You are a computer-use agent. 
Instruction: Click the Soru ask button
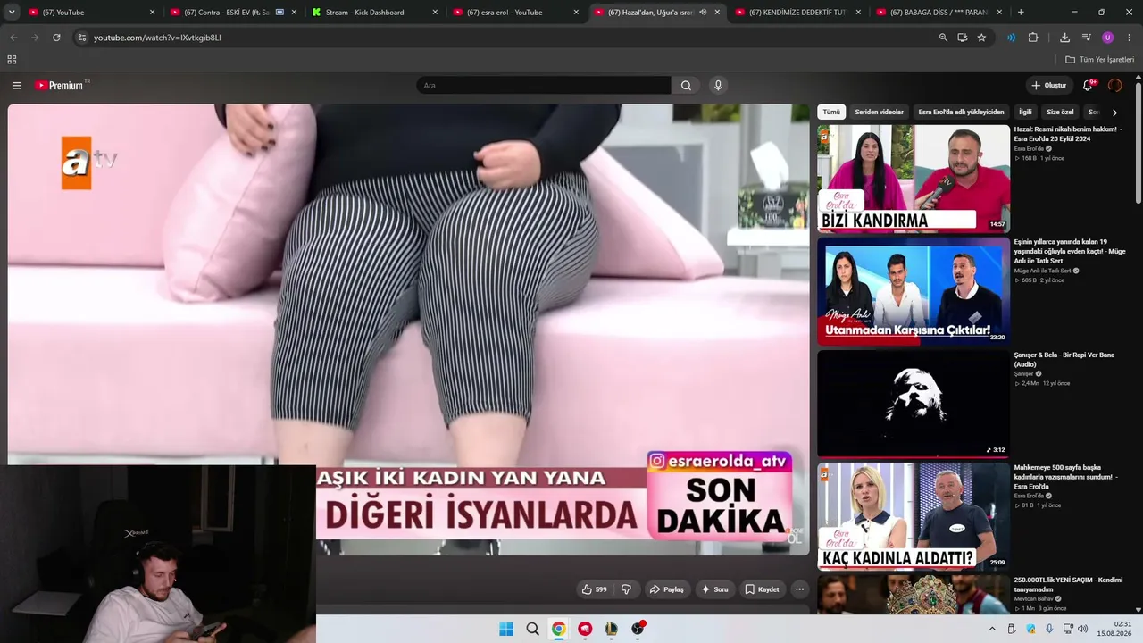[x=714, y=589]
